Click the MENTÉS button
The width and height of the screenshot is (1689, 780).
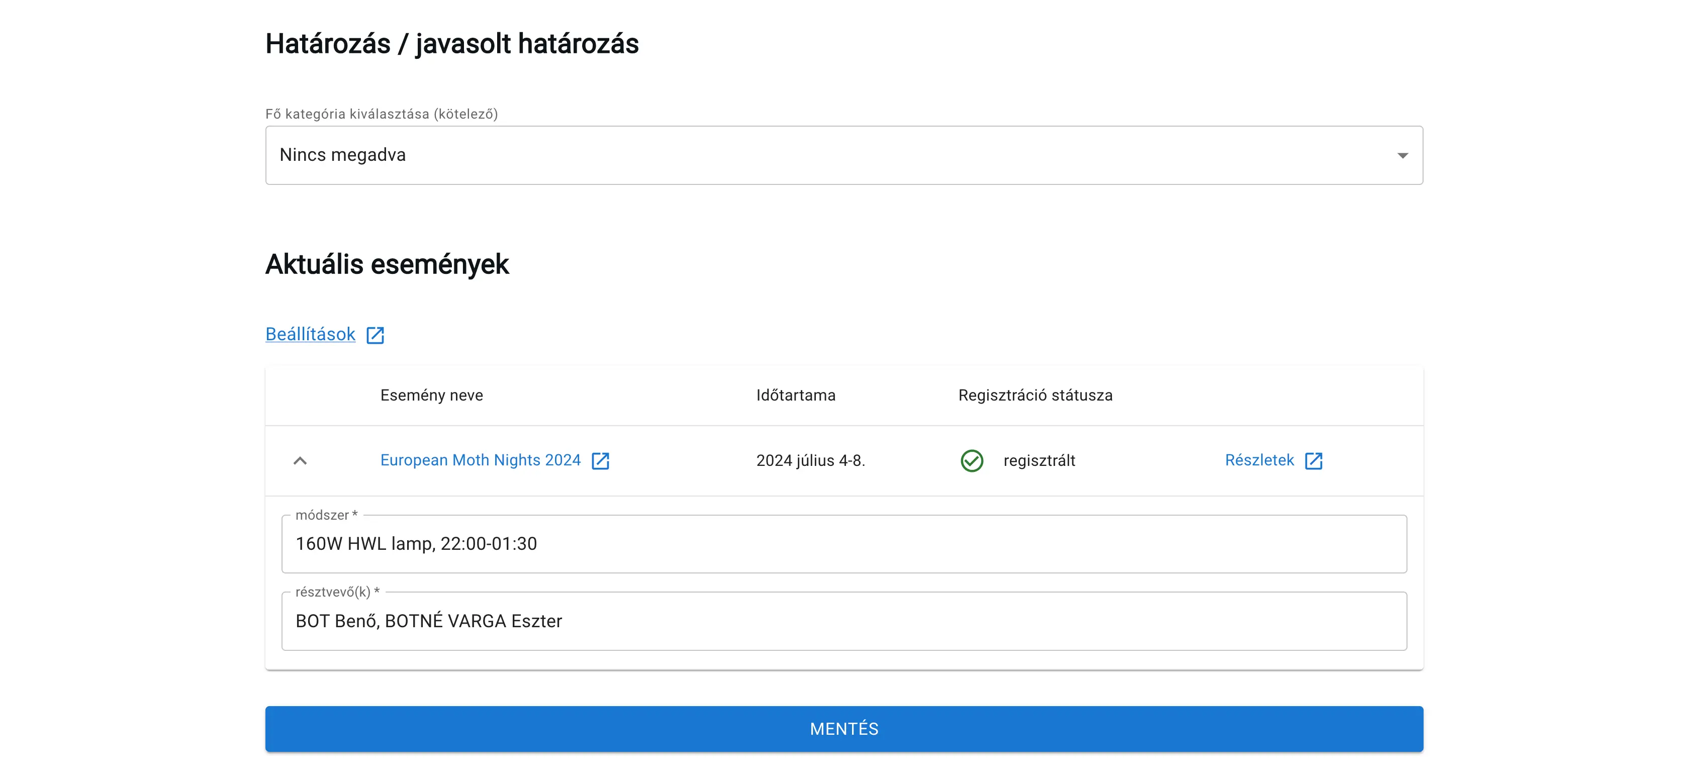[x=843, y=728]
